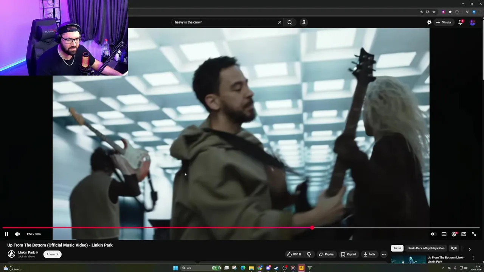484x272 pixels.
Task: Download video with the İndir button
Action: [x=369, y=254]
